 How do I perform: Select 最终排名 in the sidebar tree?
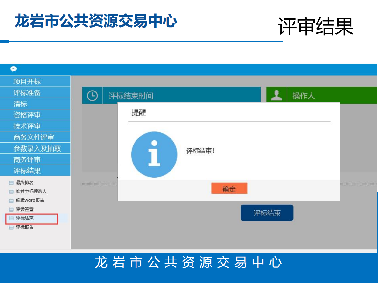point(24,182)
